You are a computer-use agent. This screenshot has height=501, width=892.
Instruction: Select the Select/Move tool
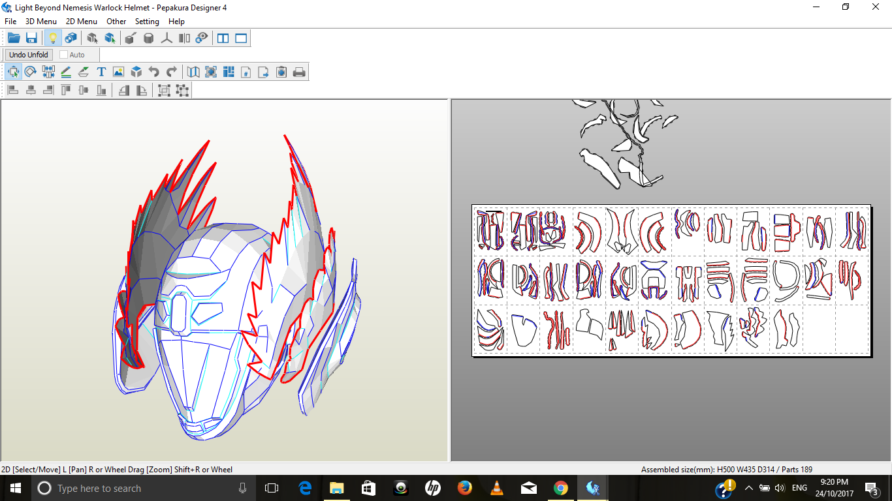tap(13, 72)
